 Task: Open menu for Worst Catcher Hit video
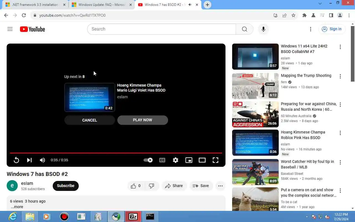pos(340,162)
